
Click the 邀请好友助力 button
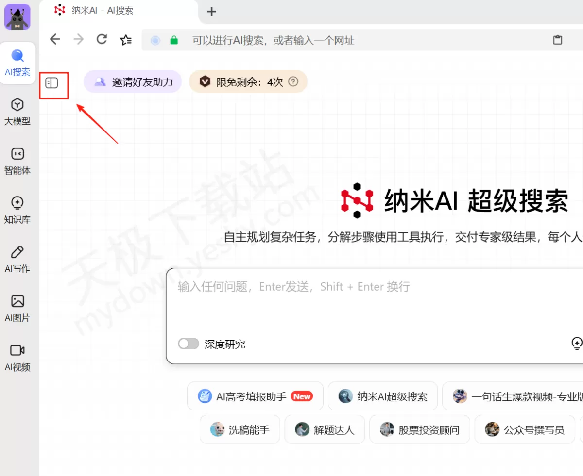pos(133,82)
